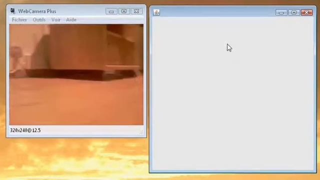Image resolution: width=320 pixels, height=180 pixels.
Task: Click the WebCamera Plus title text
Action: point(37,11)
